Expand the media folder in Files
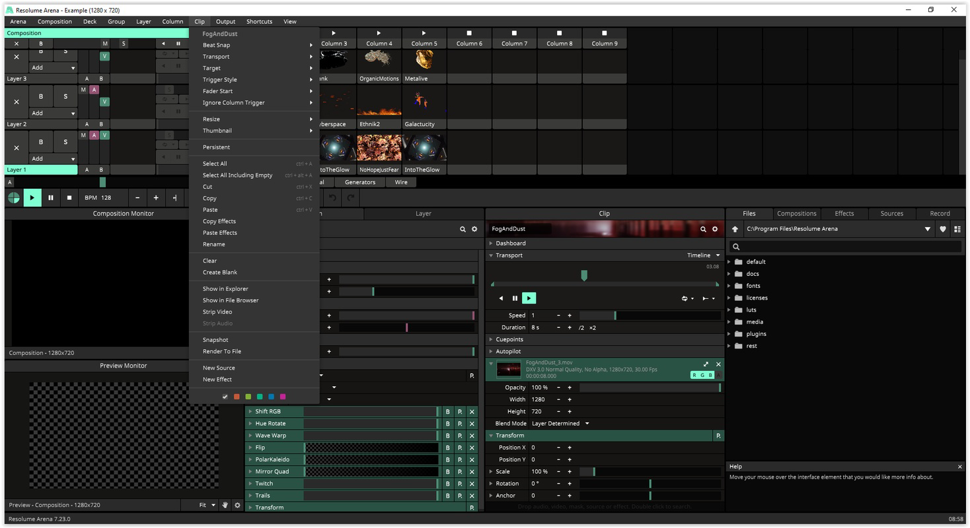 (x=729, y=322)
